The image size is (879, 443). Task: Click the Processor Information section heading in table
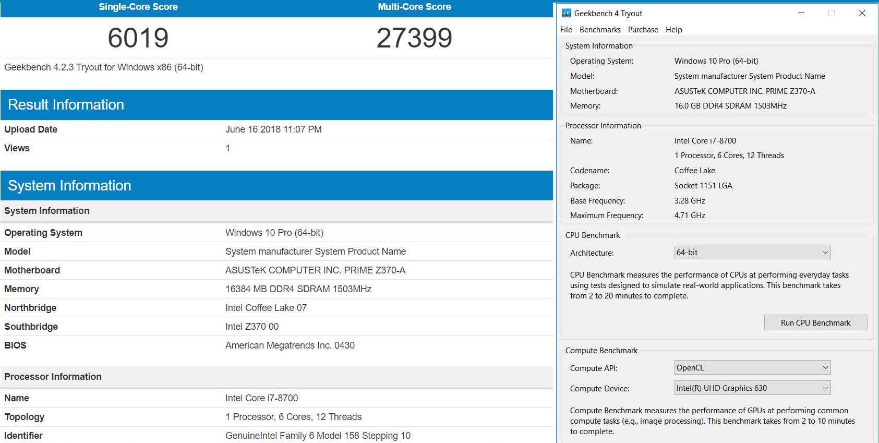[x=53, y=377]
